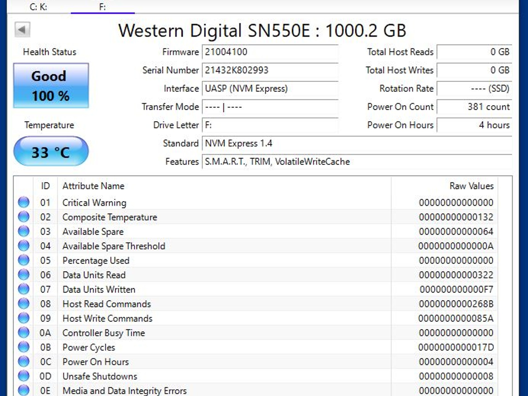Click status icon for Data Units Read
Image resolution: width=528 pixels, height=396 pixels.
24,275
